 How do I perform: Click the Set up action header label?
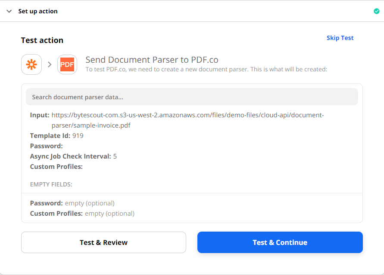pos(37,11)
